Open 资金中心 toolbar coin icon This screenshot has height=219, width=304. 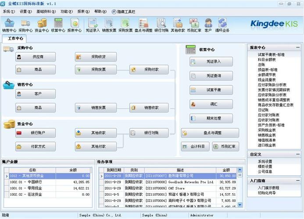(42, 25)
